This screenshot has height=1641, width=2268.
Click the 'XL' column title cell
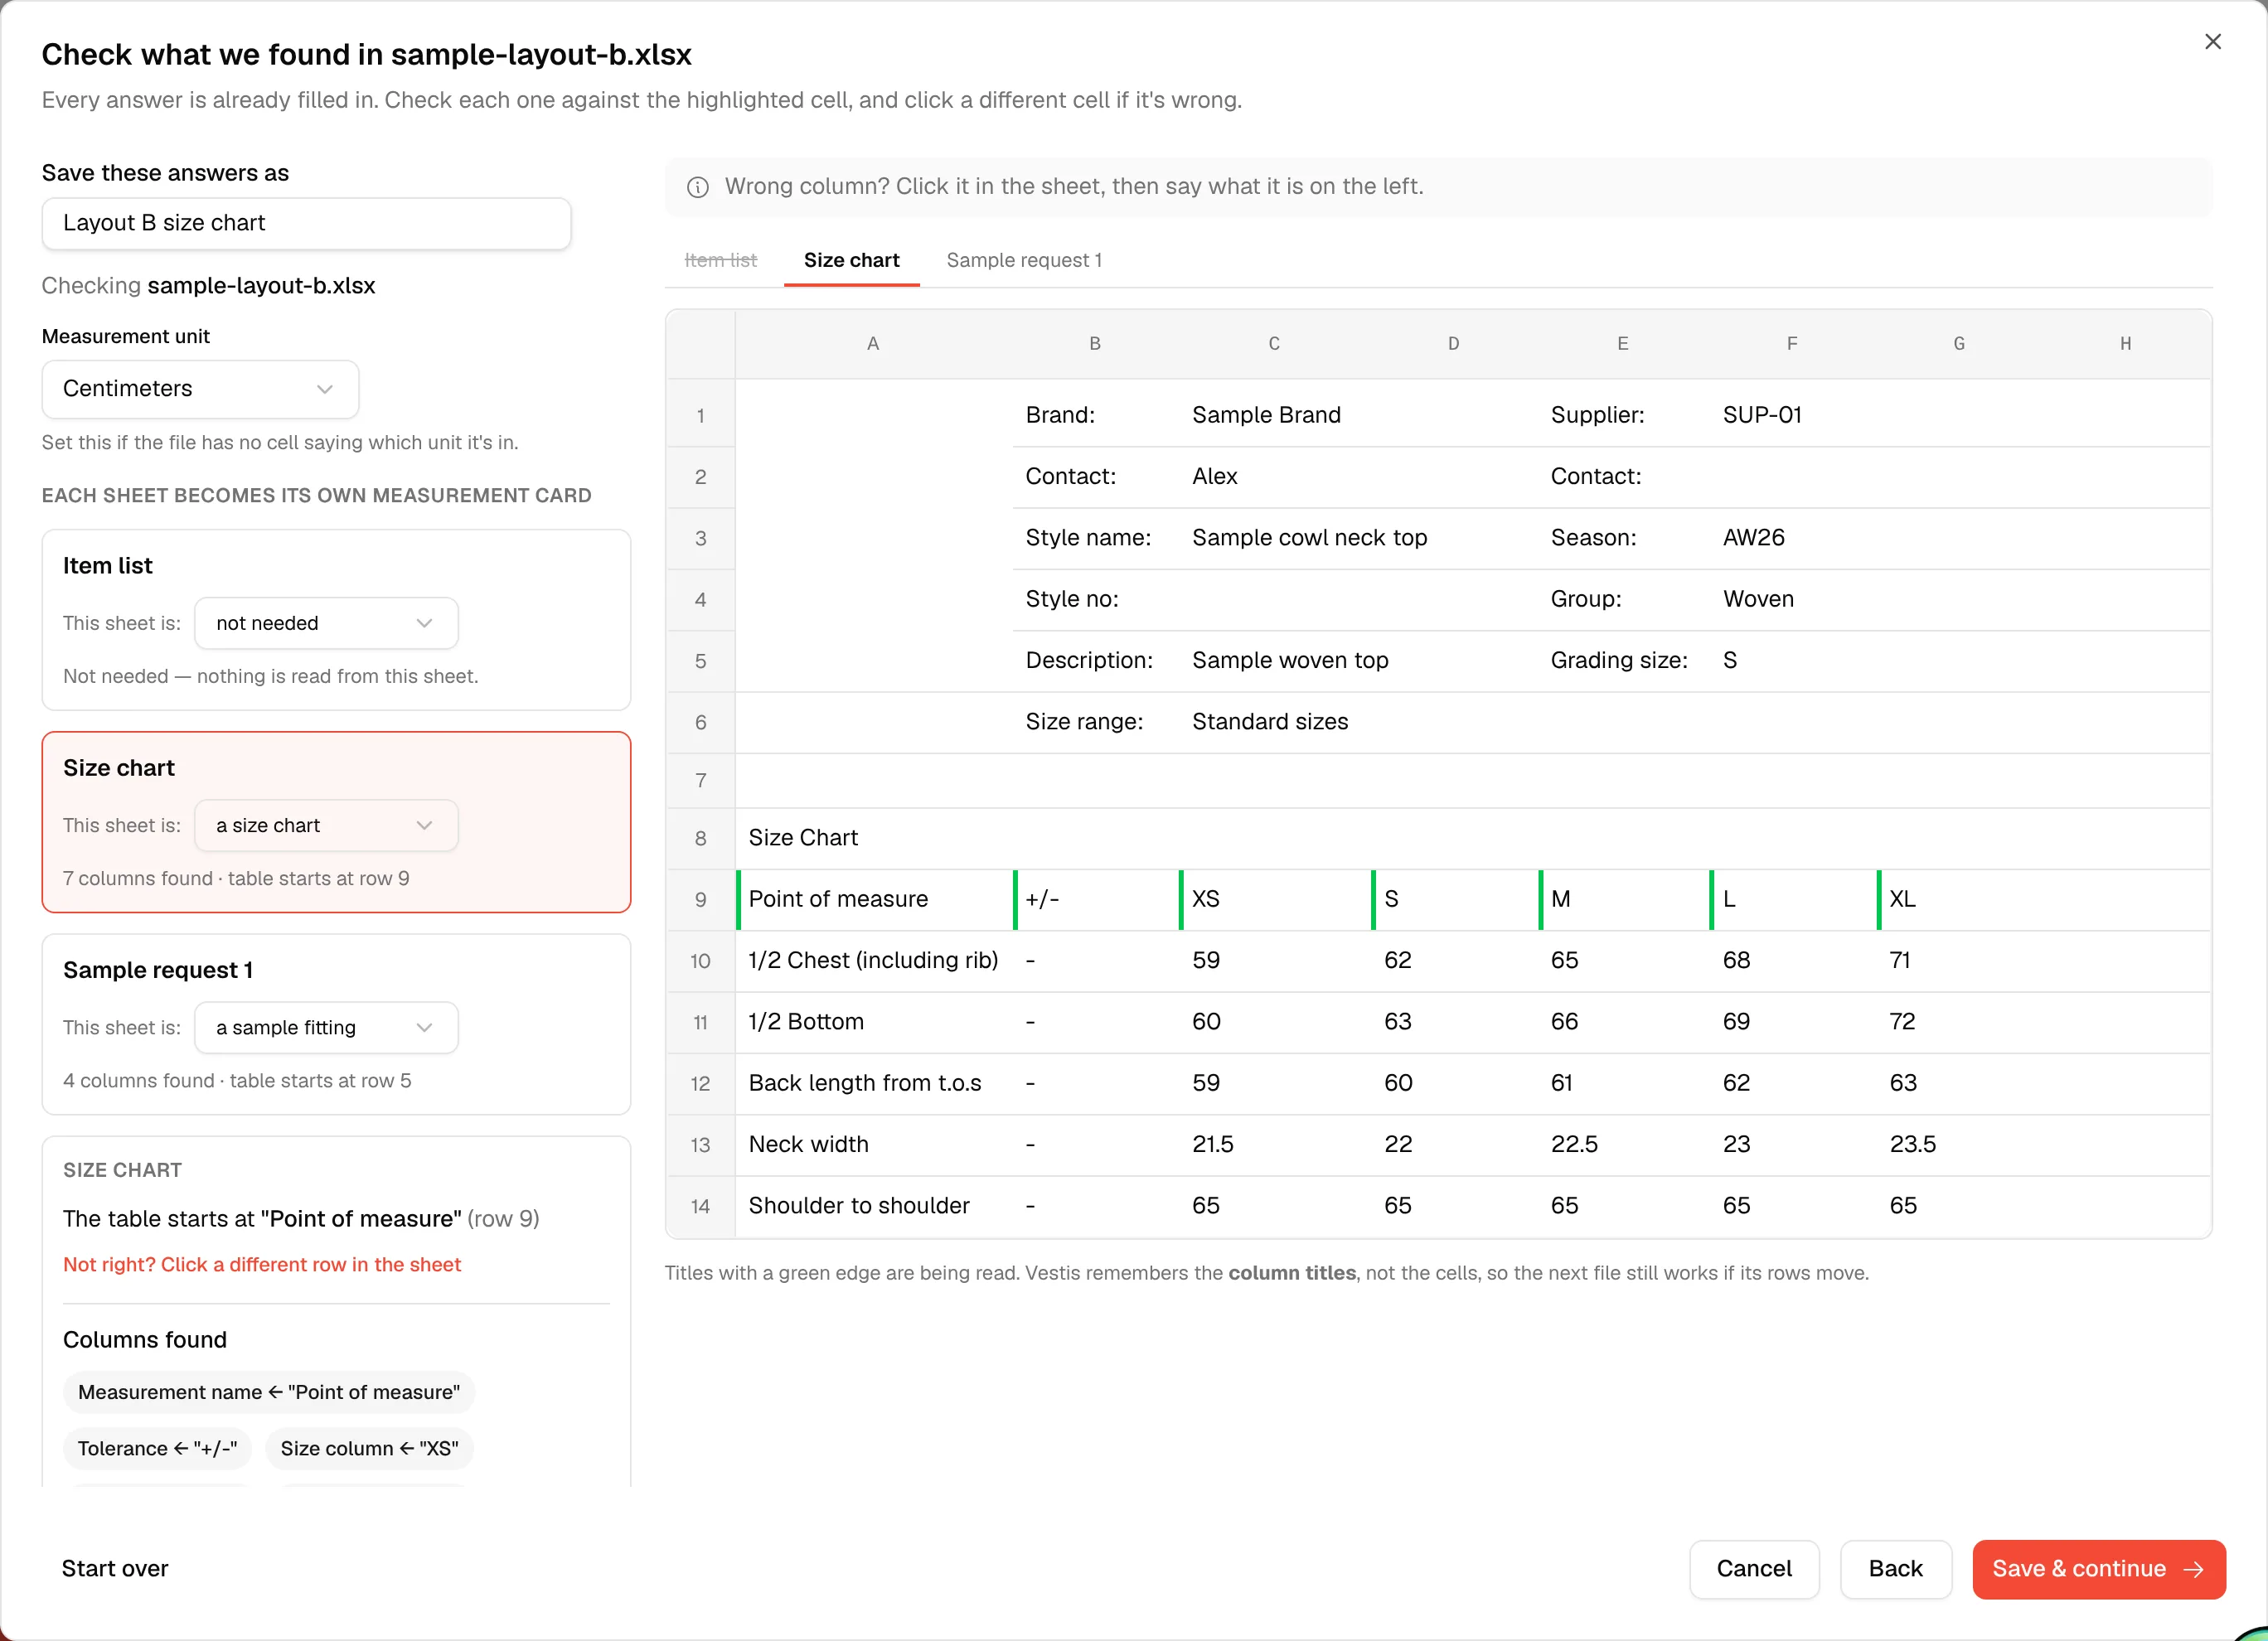pyautogui.click(x=1959, y=899)
